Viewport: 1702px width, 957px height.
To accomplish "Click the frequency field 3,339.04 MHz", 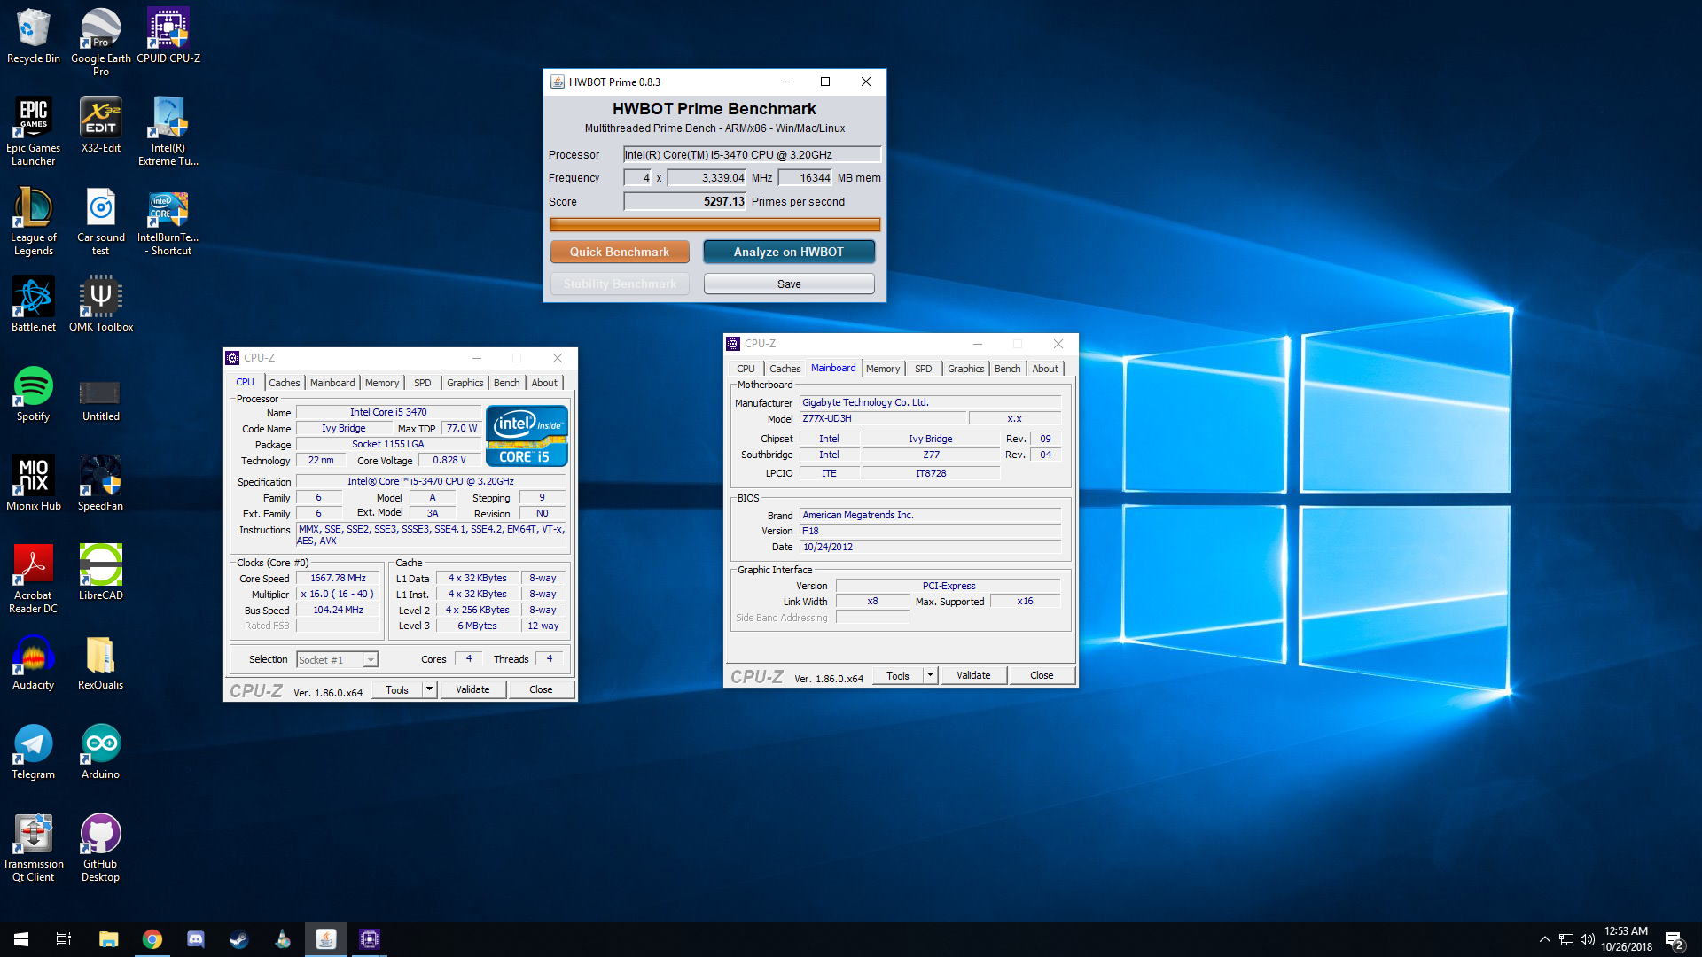I will 707,177.
